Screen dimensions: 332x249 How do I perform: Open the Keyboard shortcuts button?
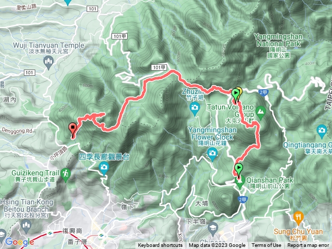coord(160,245)
